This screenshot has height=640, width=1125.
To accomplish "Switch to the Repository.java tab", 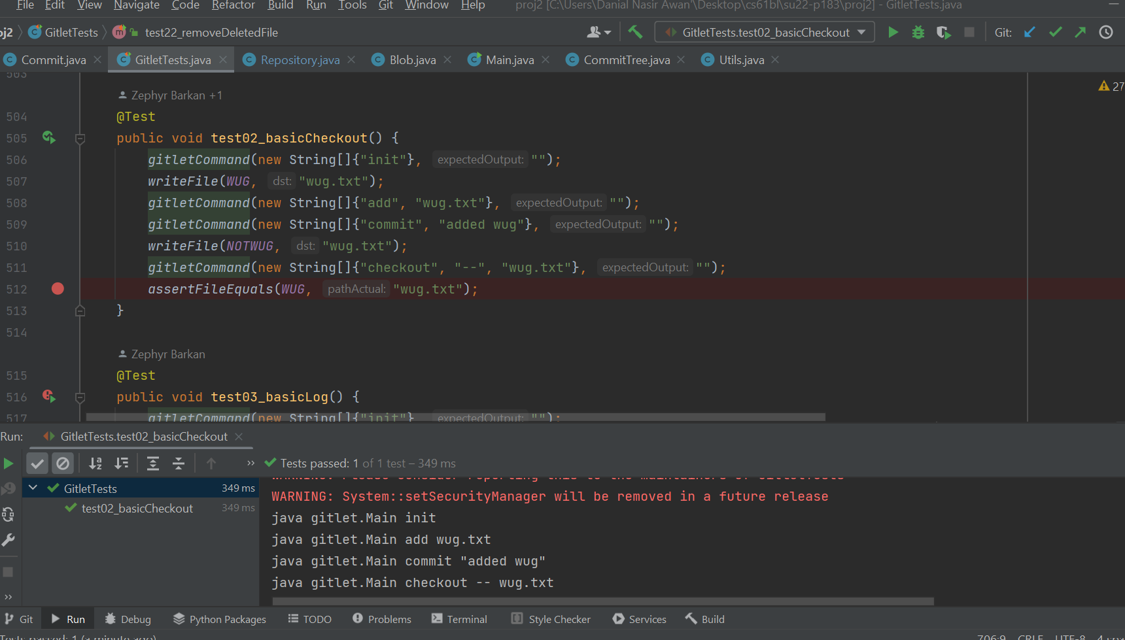I will [x=300, y=60].
